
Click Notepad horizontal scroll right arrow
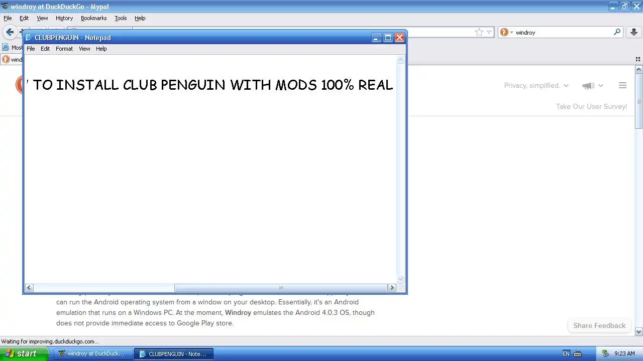tap(392, 288)
